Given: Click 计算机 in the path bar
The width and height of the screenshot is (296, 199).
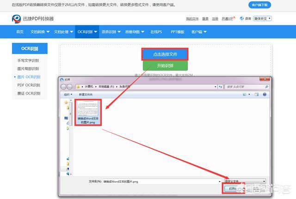Looking at the screenshot, I should (x=89, y=86).
